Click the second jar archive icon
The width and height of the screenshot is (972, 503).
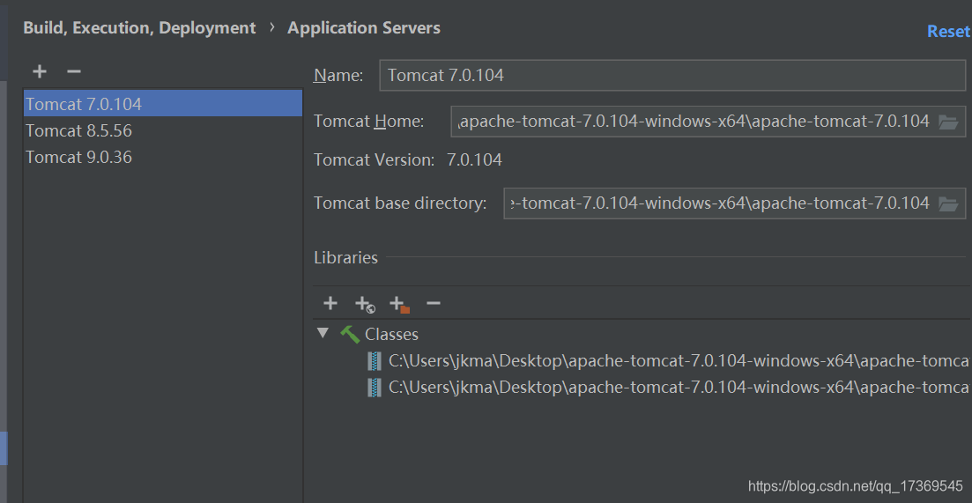[374, 388]
